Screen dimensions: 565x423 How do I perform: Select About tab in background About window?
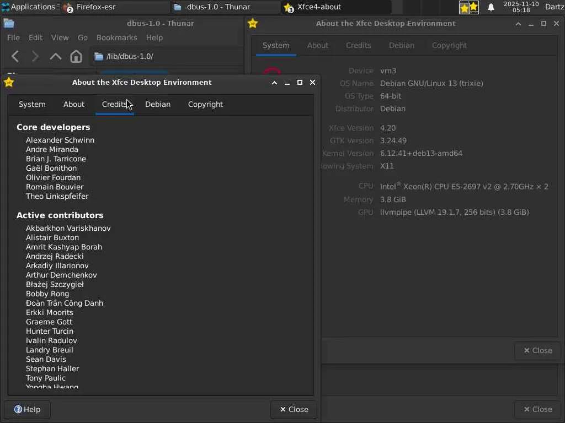pyautogui.click(x=317, y=46)
